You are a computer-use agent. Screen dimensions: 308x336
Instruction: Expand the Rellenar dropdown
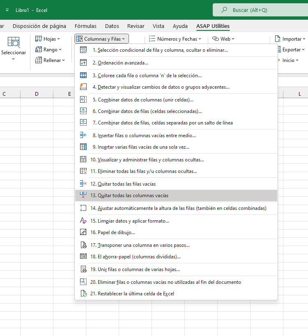point(50,60)
